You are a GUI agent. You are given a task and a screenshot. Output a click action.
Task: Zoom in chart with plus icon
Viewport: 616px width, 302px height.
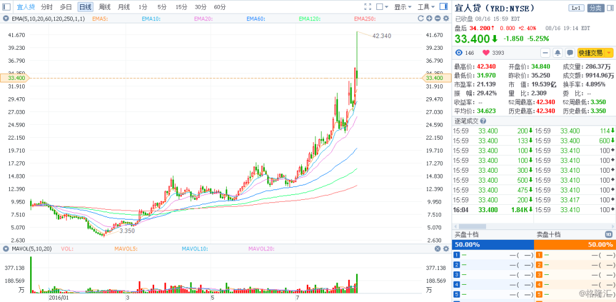tap(429, 18)
